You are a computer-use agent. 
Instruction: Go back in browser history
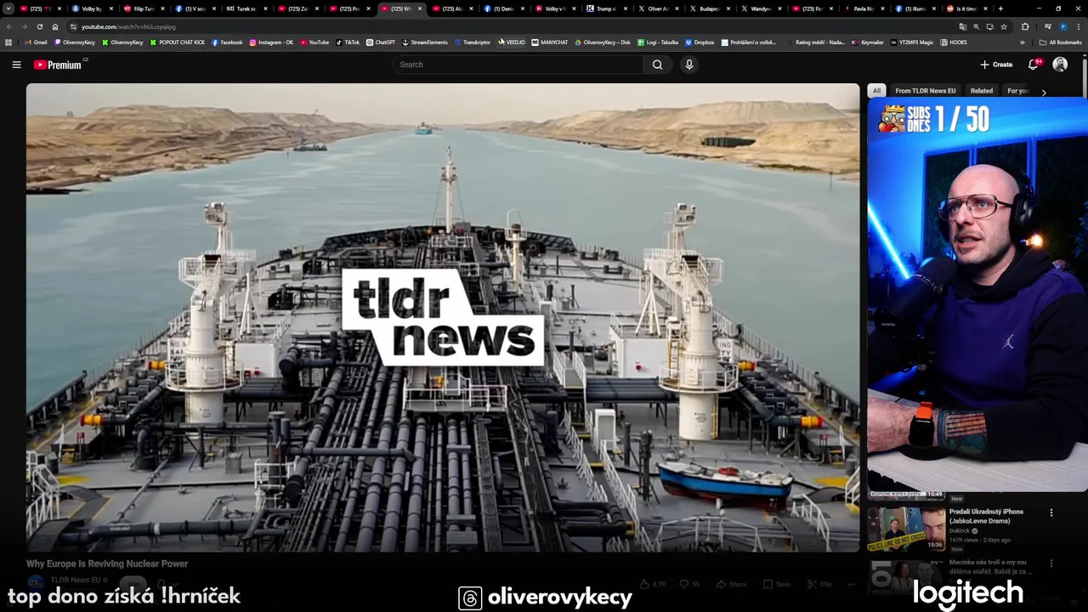(9, 26)
